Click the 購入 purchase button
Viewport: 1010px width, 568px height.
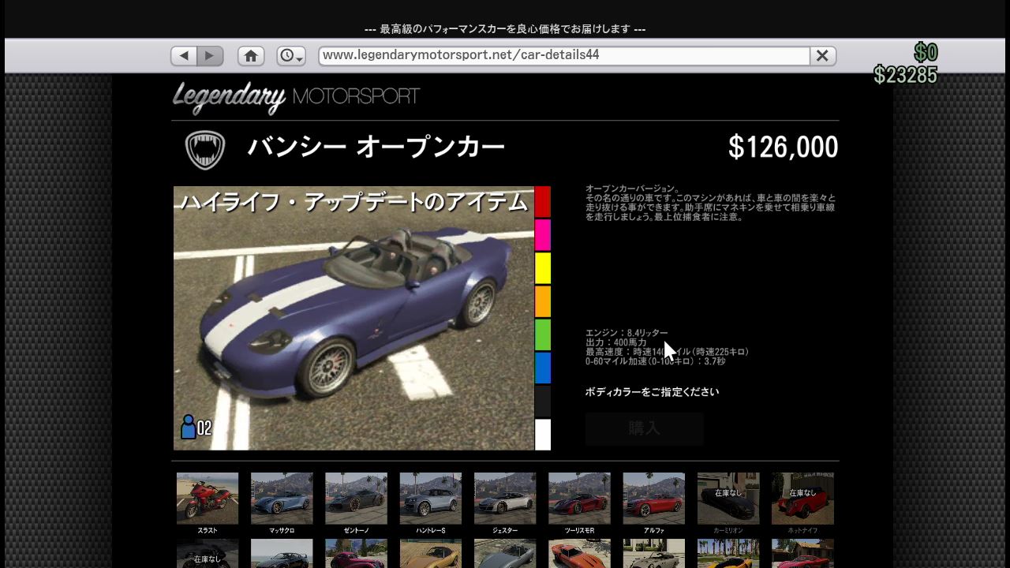[644, 428]
